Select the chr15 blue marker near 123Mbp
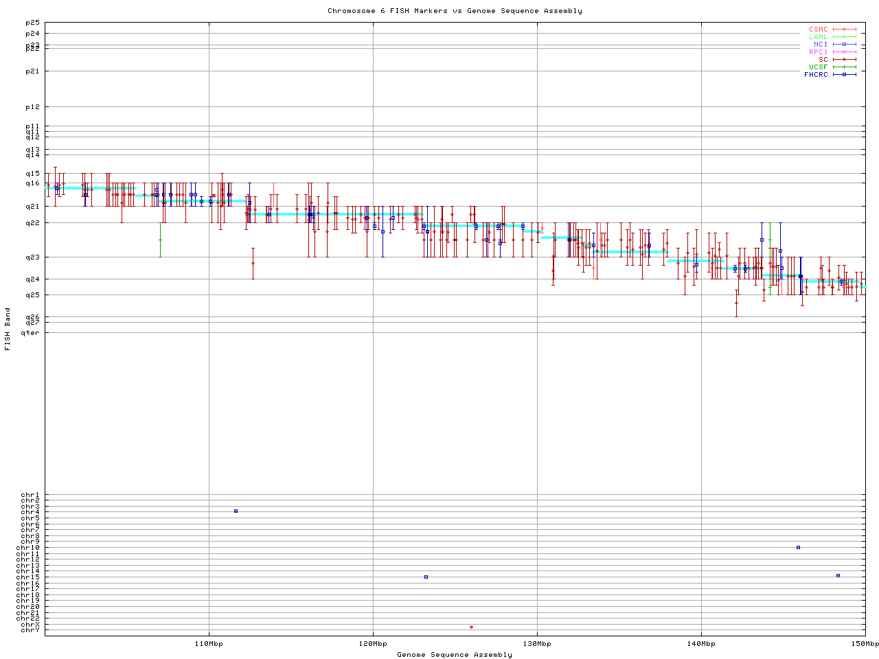This screenshot has height=659, width=879. click(x=426, y=577)
